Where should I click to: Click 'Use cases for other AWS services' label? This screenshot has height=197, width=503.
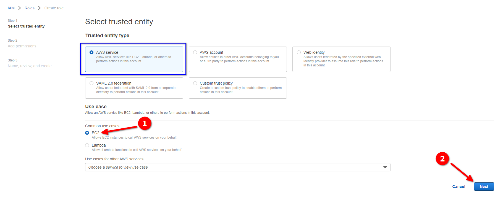115,159
